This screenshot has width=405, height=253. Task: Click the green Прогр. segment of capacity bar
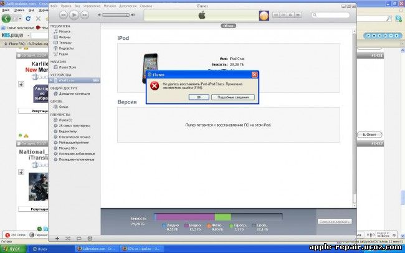click(223, 217)
